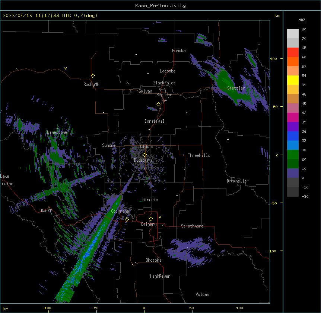Click the Cochrane town label
Screen dimensions: 321x313
[120, 211]
